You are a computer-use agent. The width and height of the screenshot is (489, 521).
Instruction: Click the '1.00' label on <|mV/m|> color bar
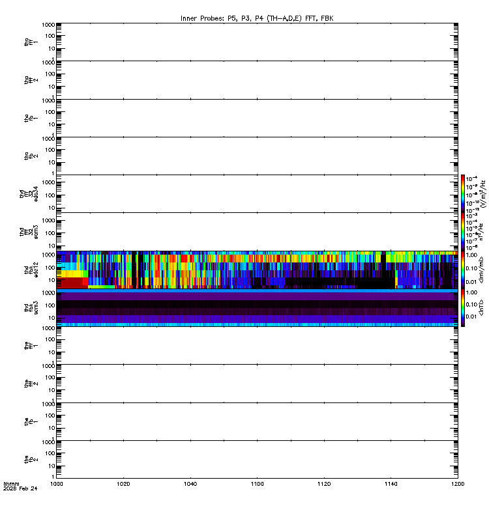click(x=471, y=255)
